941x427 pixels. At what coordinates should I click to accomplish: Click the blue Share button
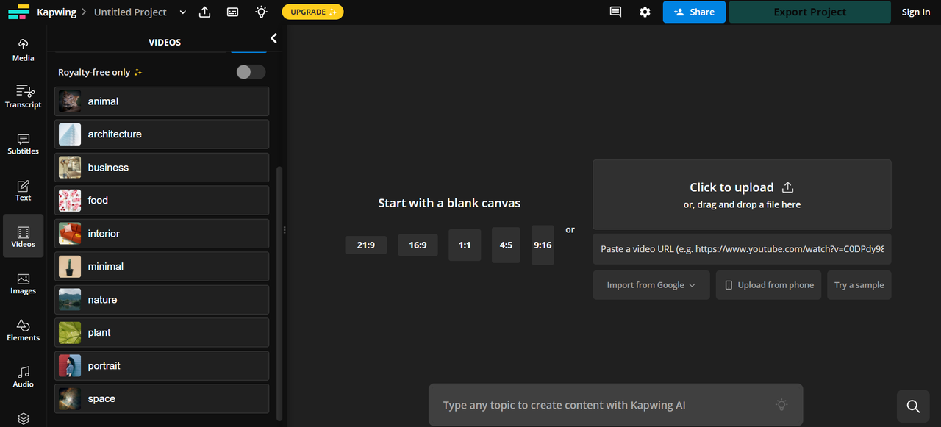[694, 12]
